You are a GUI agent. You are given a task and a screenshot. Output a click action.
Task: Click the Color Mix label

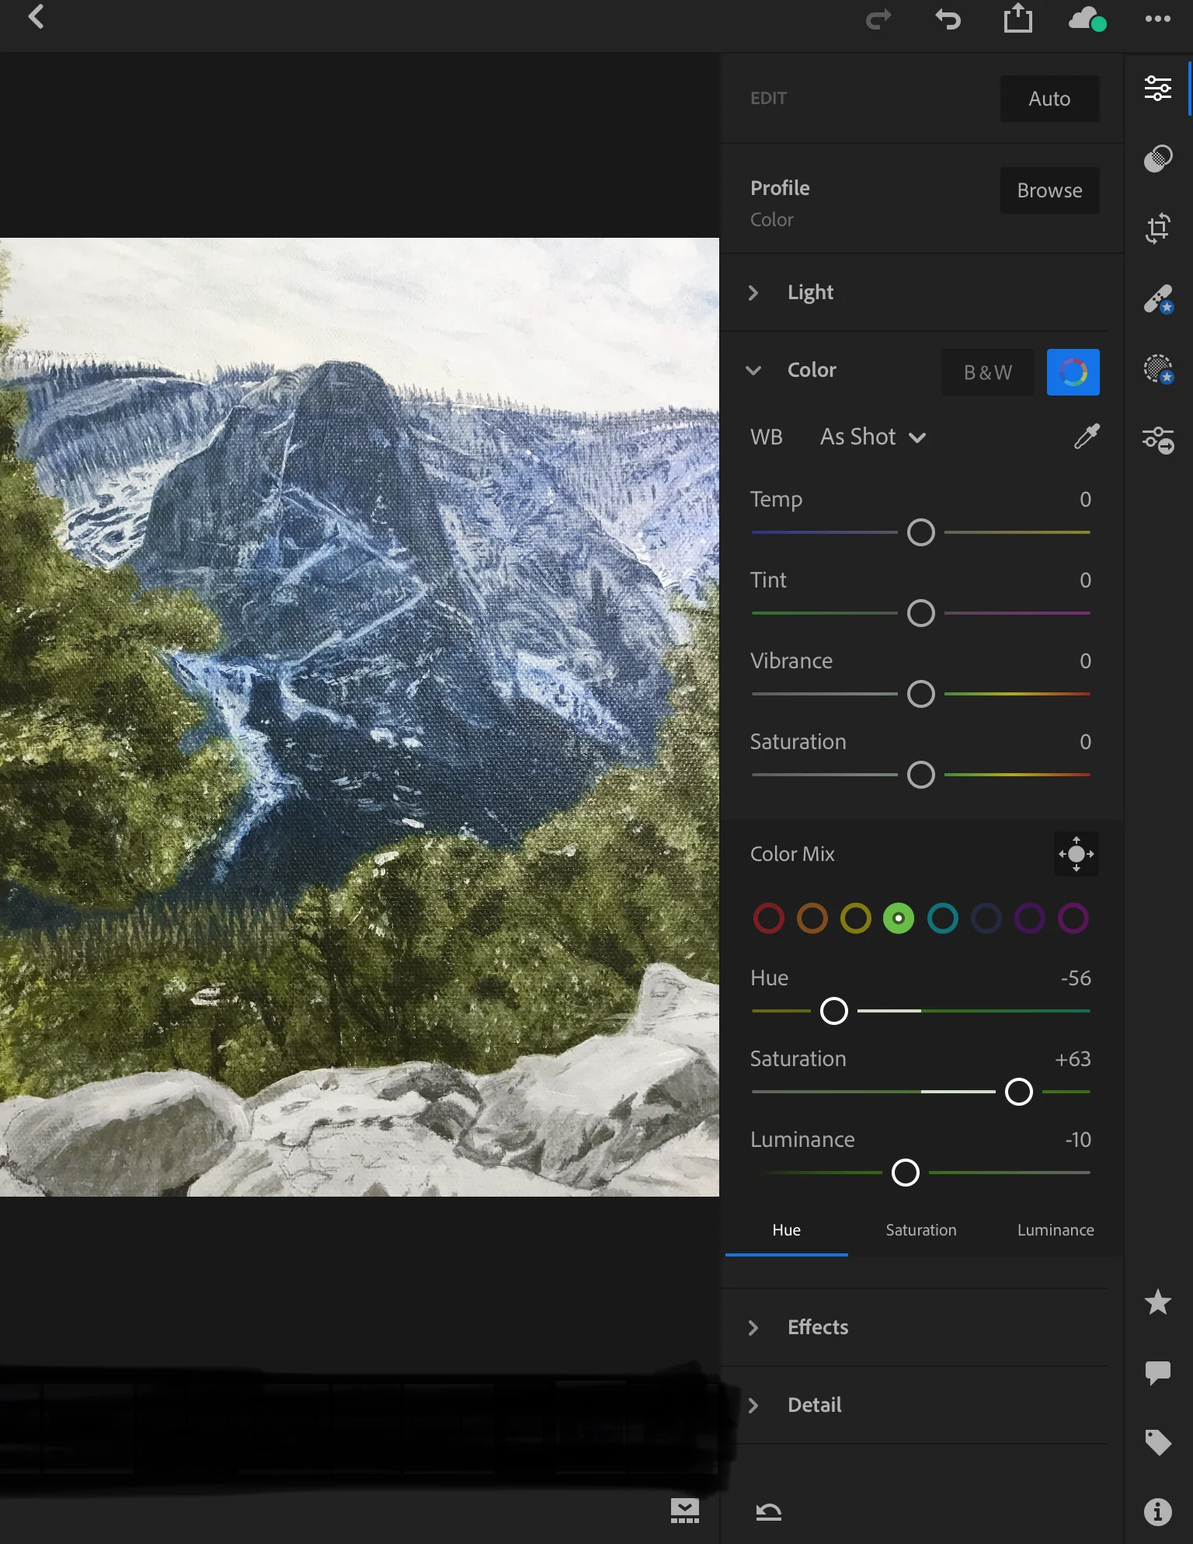(792, 854)
